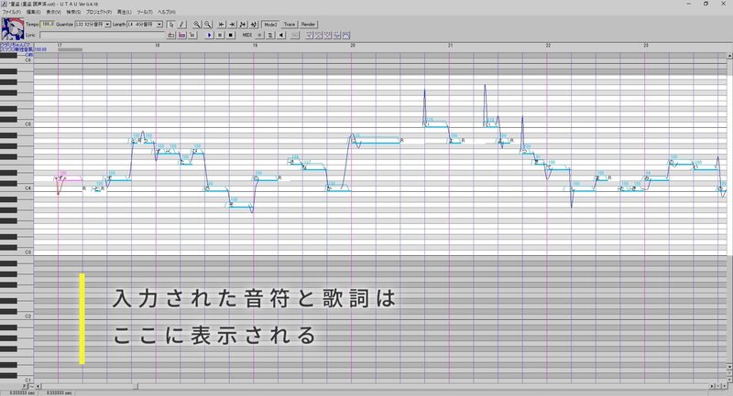Image resolution: width=733 pixels, height=396 pixels.
Task: Click the grey selection bar under measure 17
Action: click(x=71, y=49)
